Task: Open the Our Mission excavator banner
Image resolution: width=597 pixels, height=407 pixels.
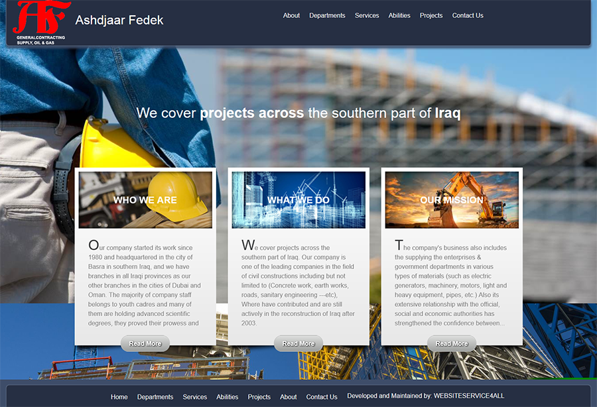Action: click(452, 200)
